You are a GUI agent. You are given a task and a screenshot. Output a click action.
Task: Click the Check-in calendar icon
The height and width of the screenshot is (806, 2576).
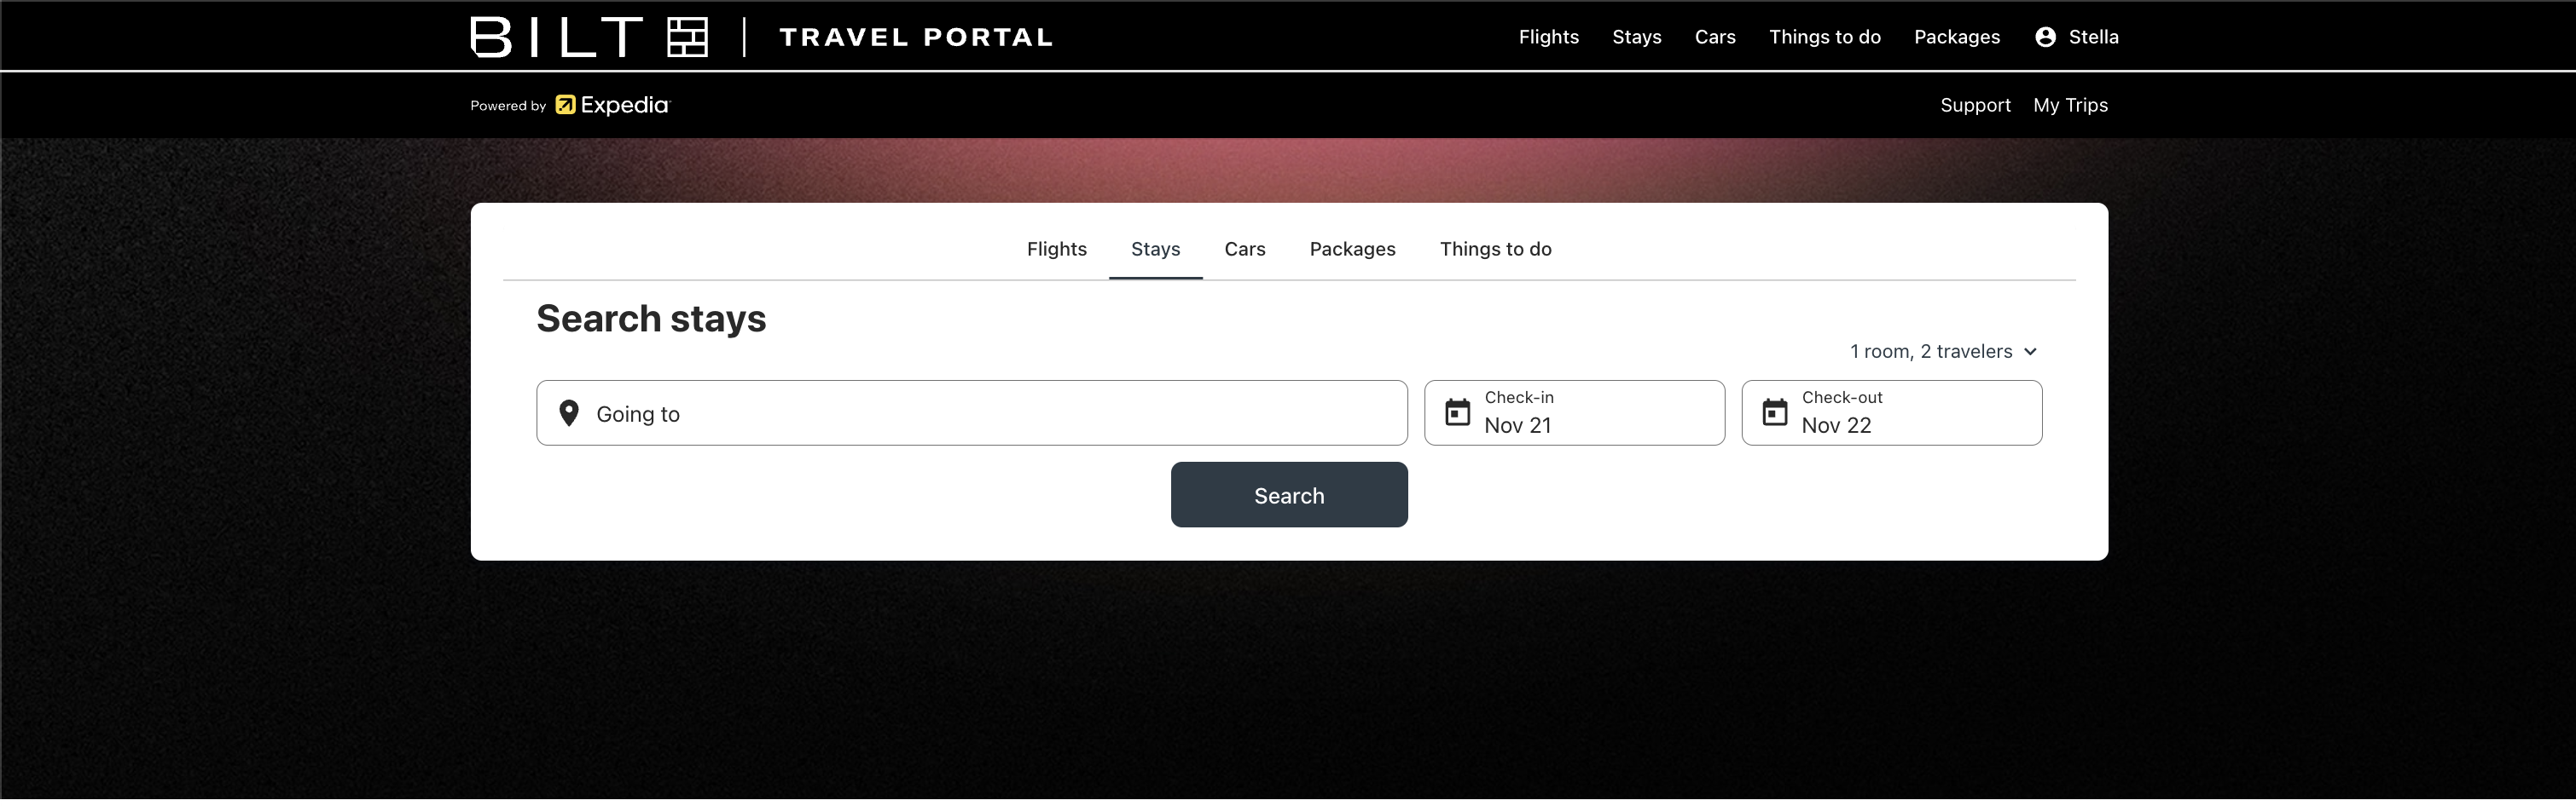click(x=1458, y=412)
